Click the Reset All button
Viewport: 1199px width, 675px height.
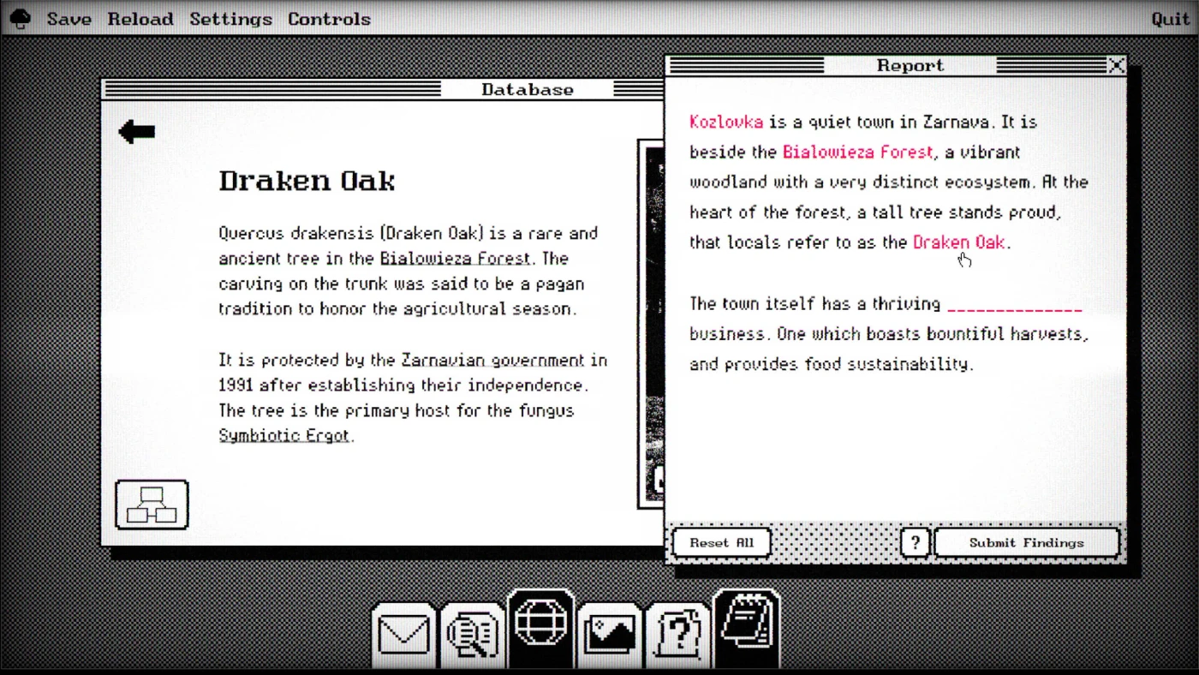point(721,543)
